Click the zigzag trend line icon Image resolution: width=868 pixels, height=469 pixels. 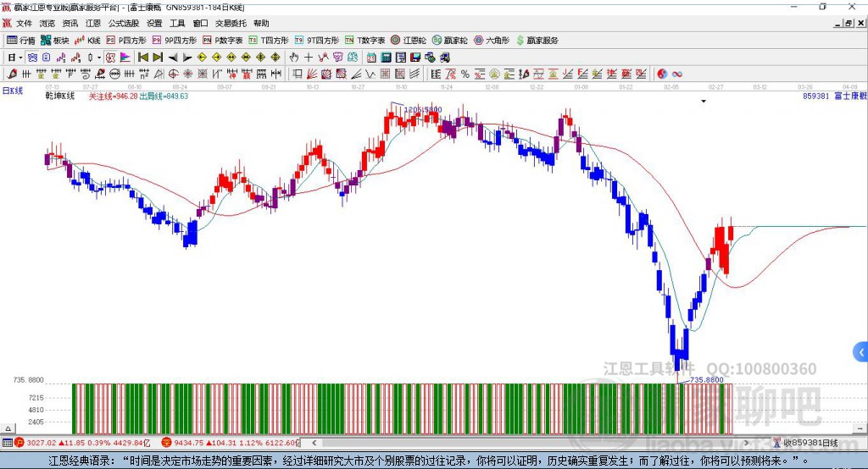(370, 74)
